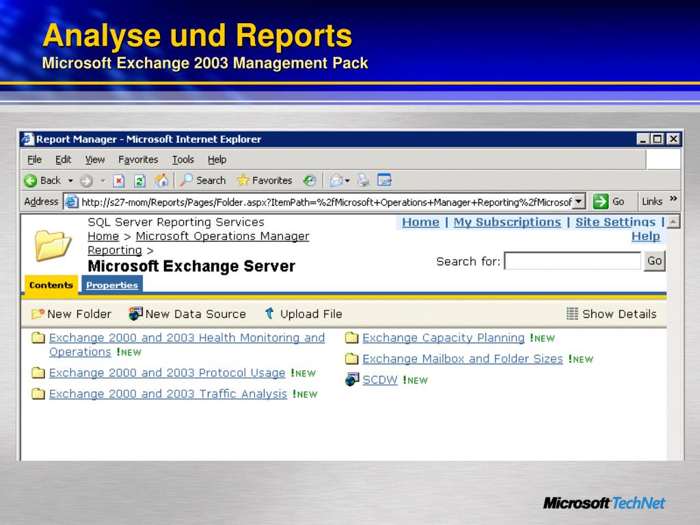Click the Upload File arrow icon
Screen dimensions: 700x525
click(x=269, y=313)
